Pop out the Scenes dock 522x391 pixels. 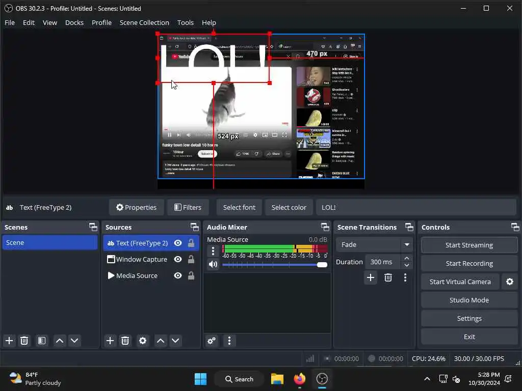(93, 227)
